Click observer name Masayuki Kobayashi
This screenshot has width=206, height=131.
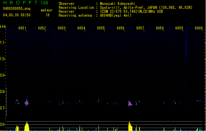click(118, 4)
